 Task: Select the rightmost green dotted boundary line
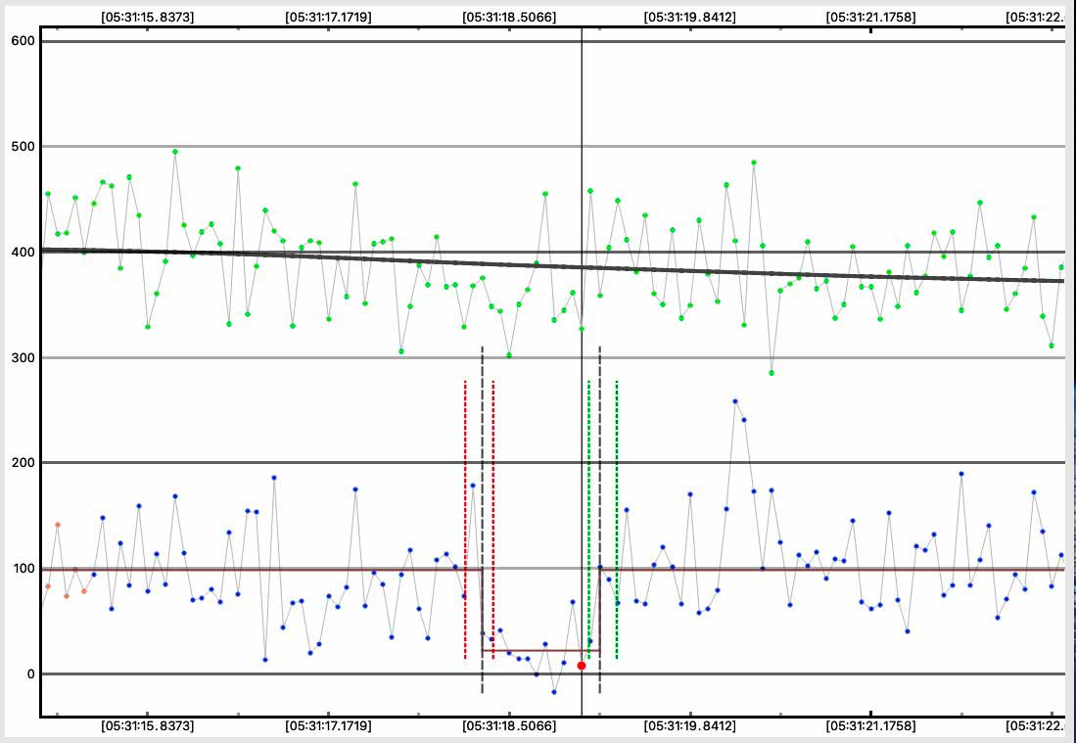[616, 519]
